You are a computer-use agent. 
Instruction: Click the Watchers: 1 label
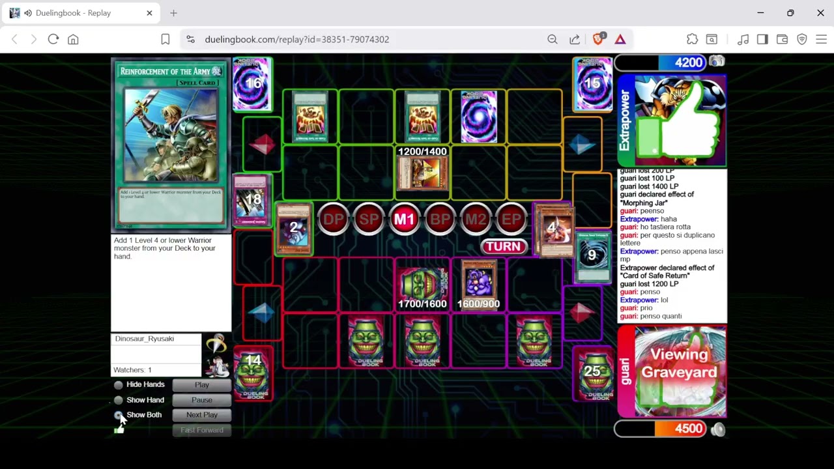click(x=132, y=370)
